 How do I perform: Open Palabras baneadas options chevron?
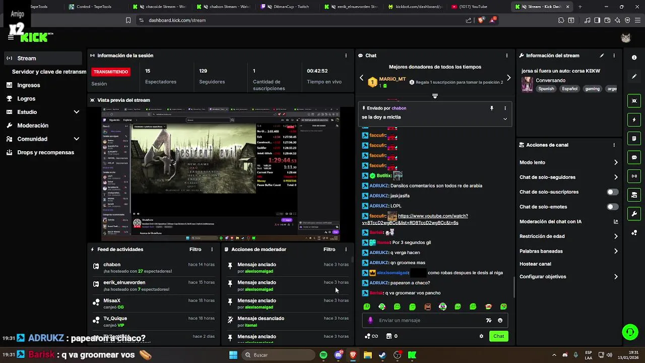pos(616,251)
